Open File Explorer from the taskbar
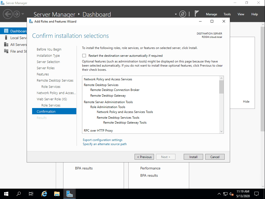This screenshot has height=199, width=265. pos(57,194)
